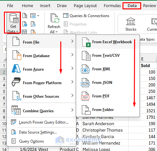Choose From Other Sources menu item
Viewport: 157px width, 151px height.
41,96
